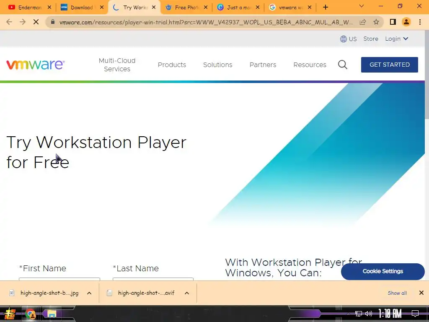Open Cookie Settings

click(x=383, y=271)
